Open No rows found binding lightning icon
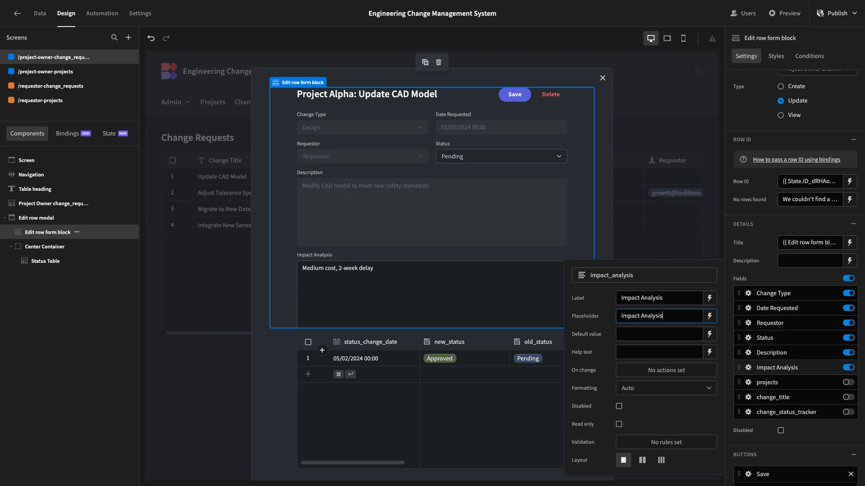This screenshot has width=865, height=486. (850, 199)
